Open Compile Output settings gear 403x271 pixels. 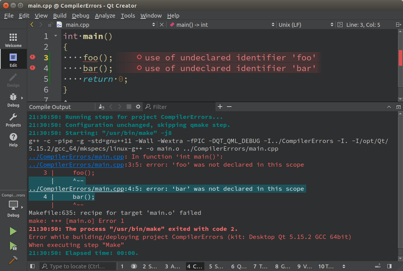(x=138, y=107)
